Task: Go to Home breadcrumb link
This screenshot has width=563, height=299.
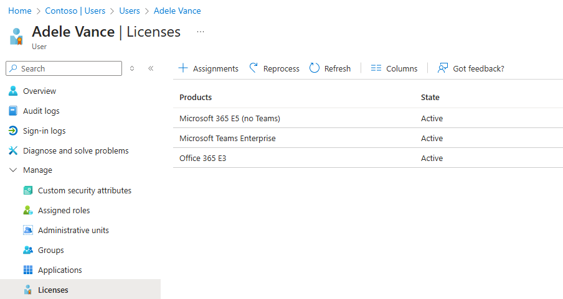Action: click(x=20, y=11)
